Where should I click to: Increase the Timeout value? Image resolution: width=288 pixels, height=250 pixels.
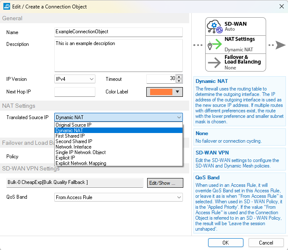[x=179, y=77]
